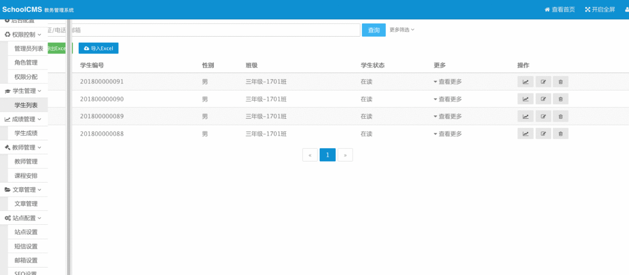Click the trash icon for student 201800000089

[560, 116]
